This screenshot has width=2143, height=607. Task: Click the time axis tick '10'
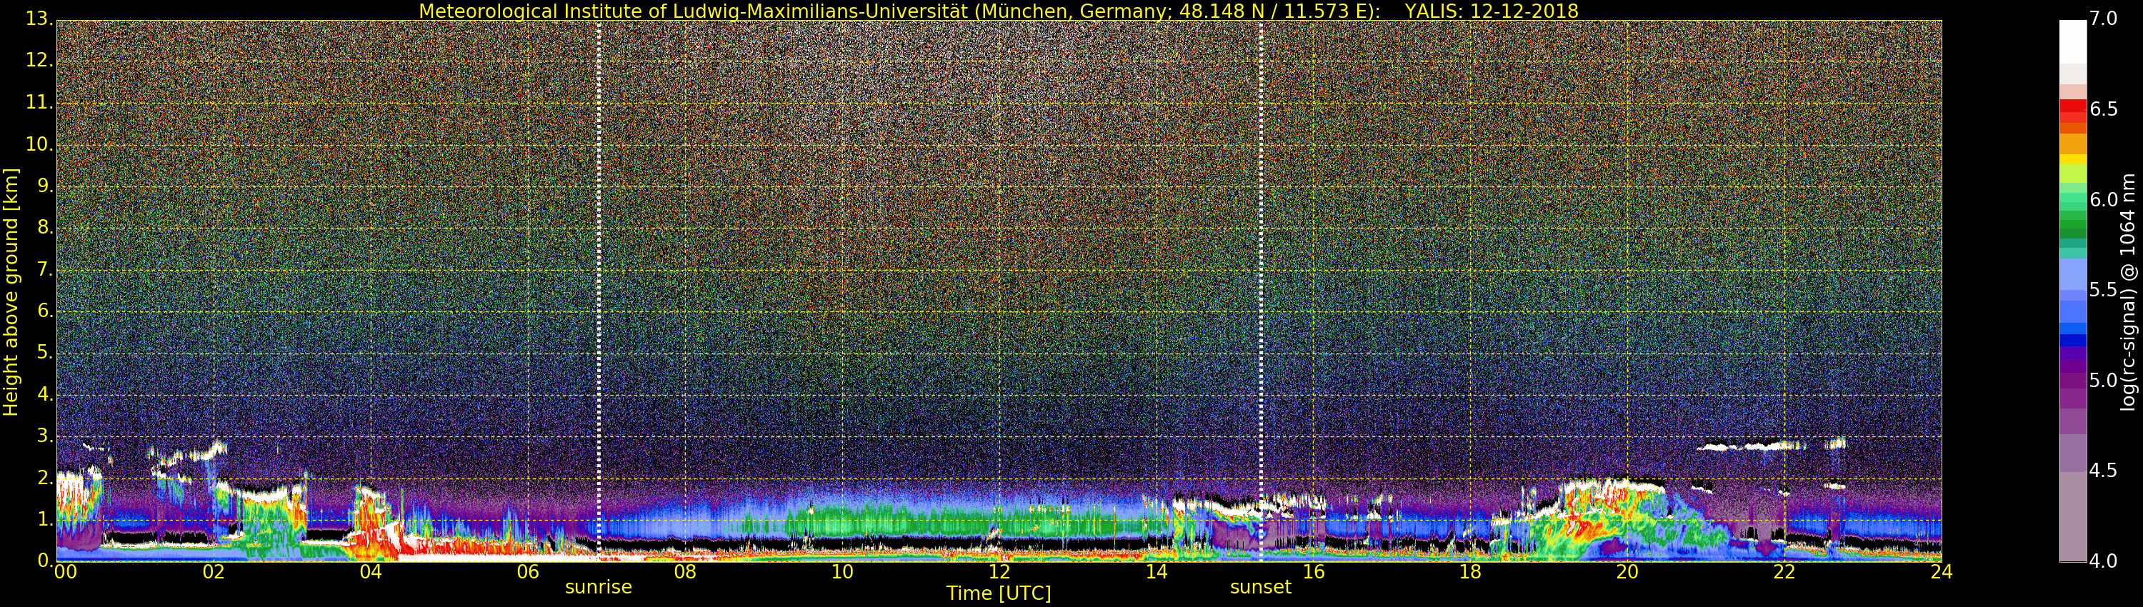click(x=842, y=572)
